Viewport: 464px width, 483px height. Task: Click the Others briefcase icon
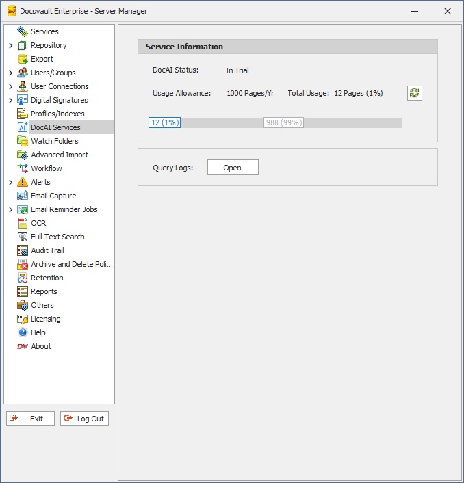click(22, 305)
